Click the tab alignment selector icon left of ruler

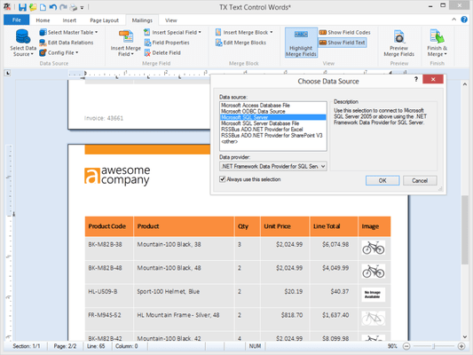point(7,73)
